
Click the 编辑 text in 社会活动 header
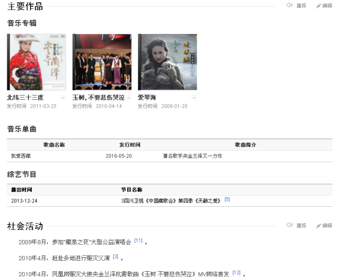tap(327, 226)
